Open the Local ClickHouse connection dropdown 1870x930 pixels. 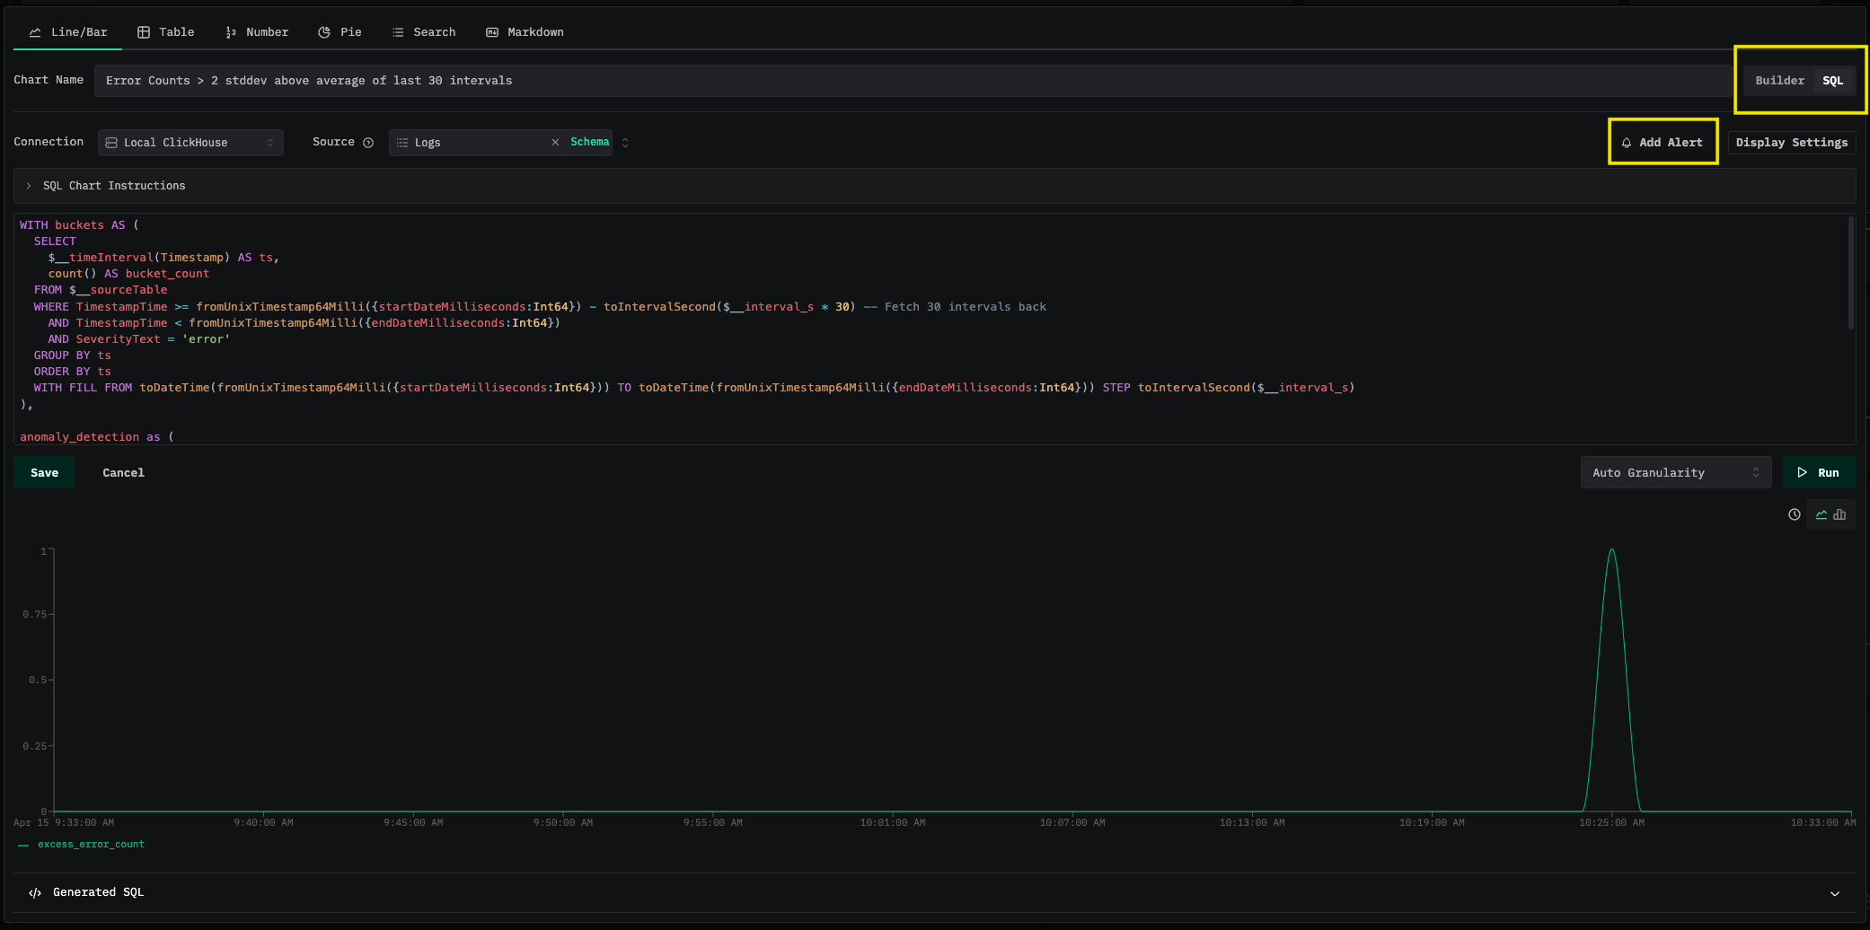pyautogui.click(x=190, y=143)
